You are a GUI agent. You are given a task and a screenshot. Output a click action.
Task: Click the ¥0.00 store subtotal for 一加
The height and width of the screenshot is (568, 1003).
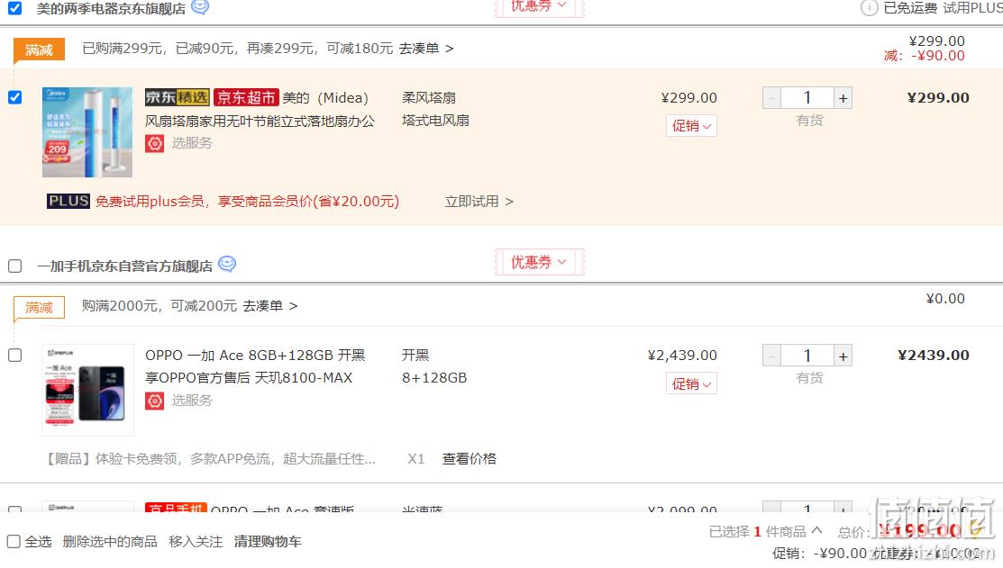coord(945,298)
